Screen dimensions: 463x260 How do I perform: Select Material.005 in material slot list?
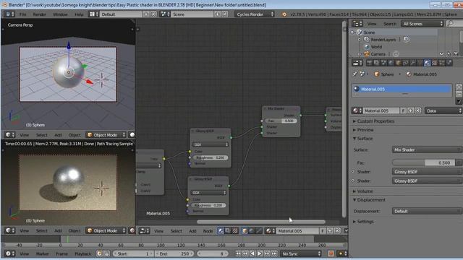click(x=402, y=89)
